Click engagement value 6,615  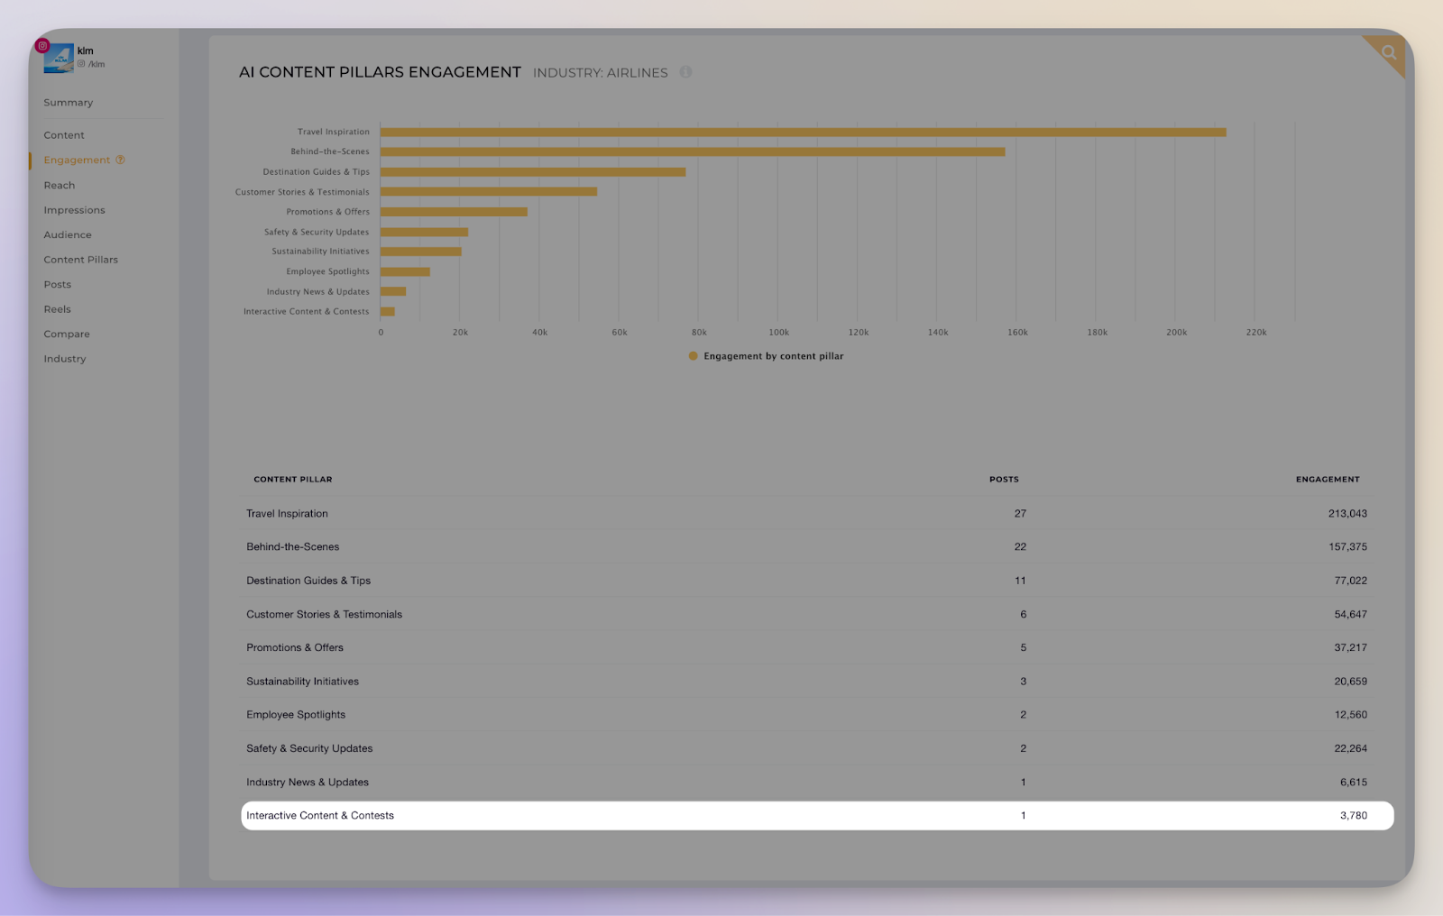pos(1354,783)
